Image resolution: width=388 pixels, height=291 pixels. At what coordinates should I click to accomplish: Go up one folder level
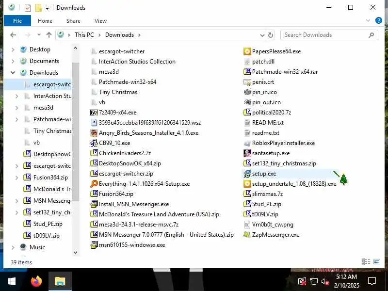49,35
